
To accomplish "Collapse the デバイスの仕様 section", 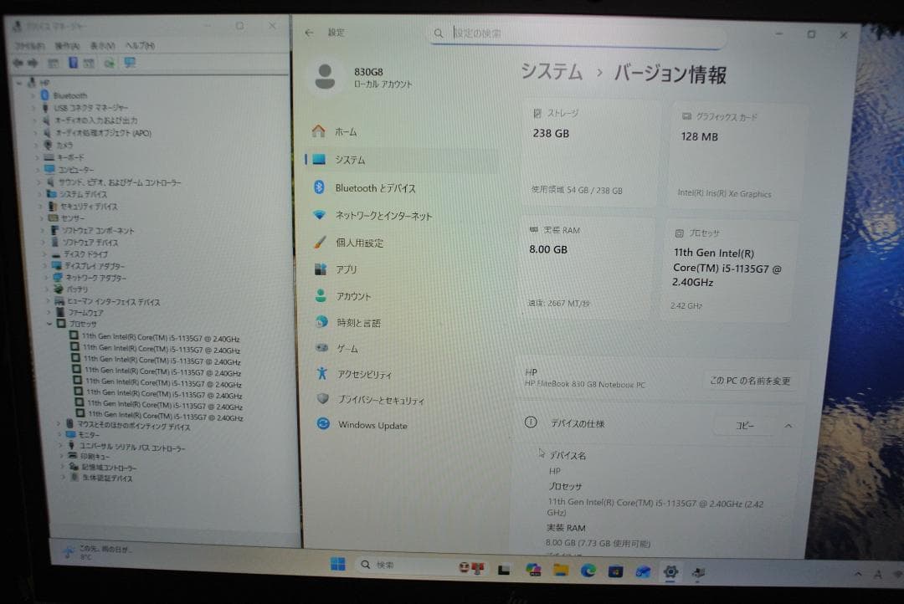I will [787, 425].
